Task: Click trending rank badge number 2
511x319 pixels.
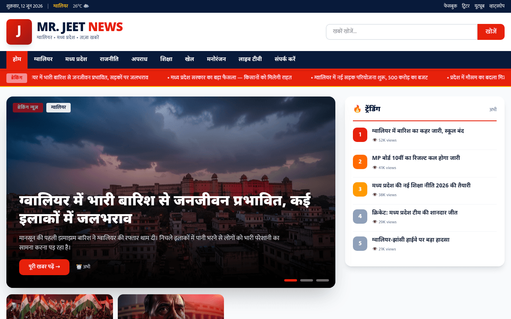Action: pyautogui.click(x=360, y=162)
